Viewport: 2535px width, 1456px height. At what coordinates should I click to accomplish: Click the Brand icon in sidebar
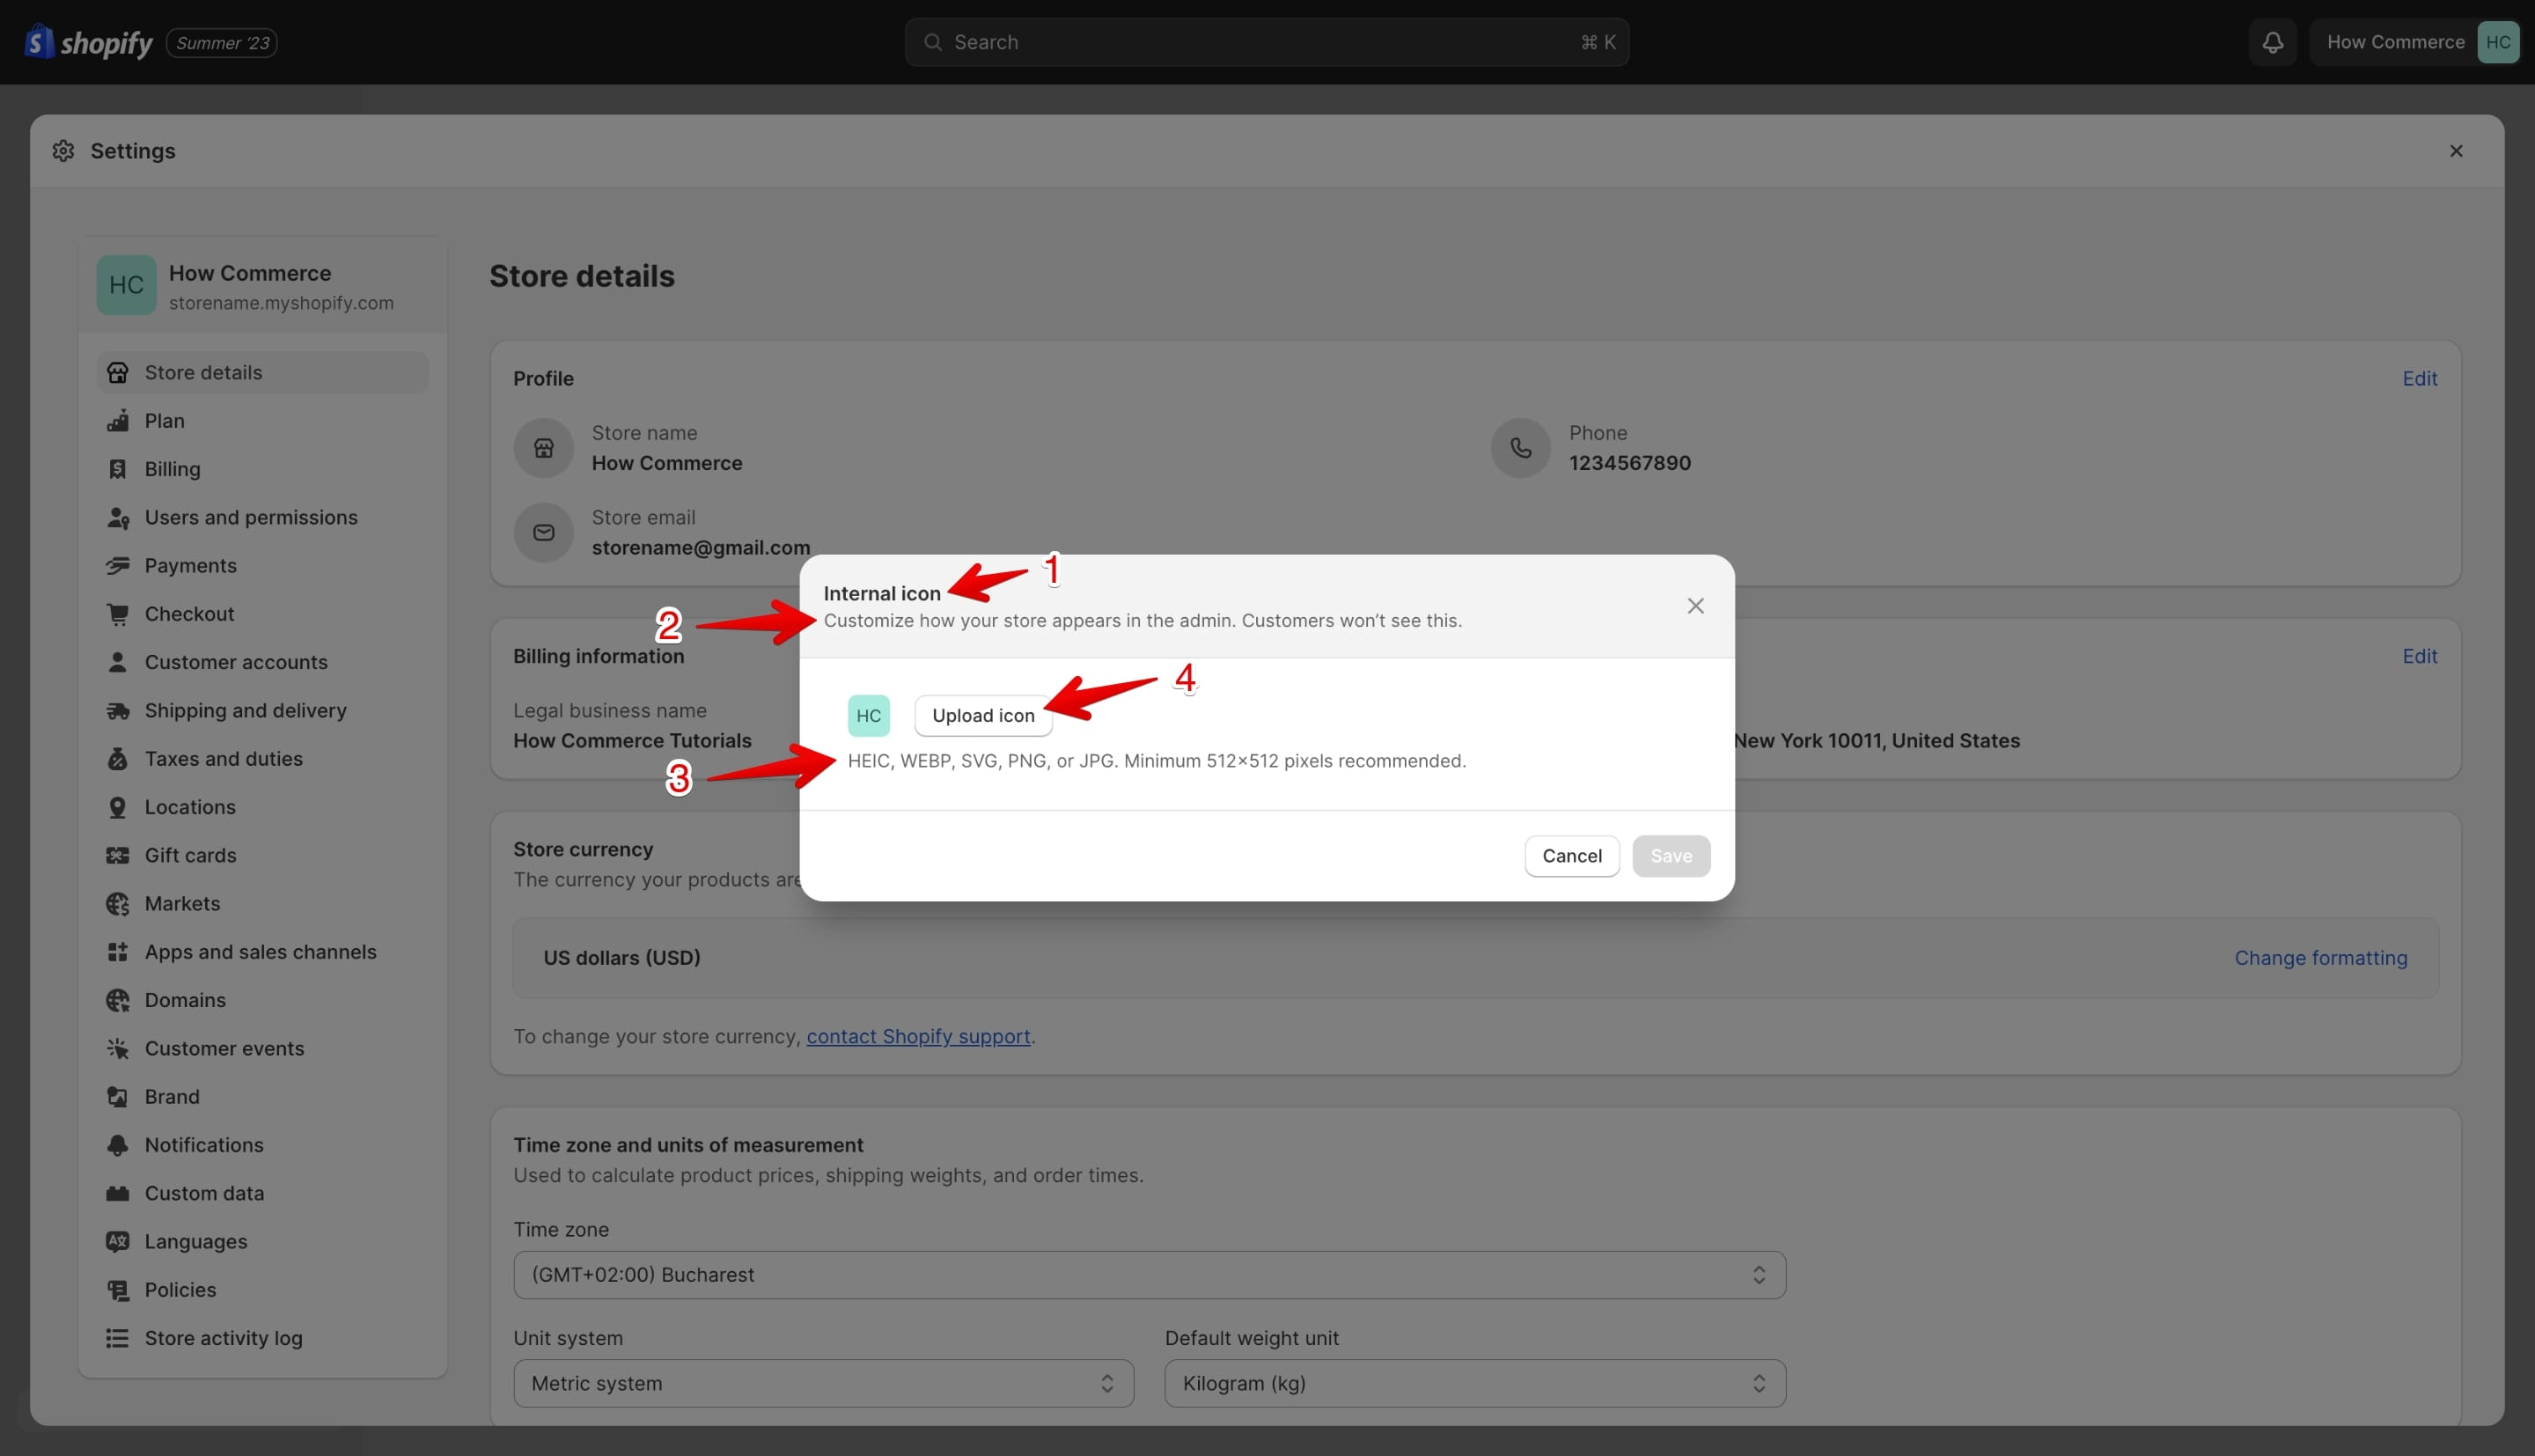(x=117, y=1097)
